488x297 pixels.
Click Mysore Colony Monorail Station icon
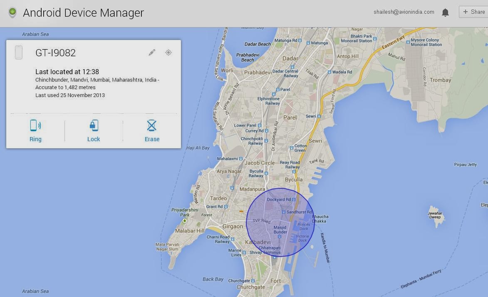pyautogui.click(x=408, y=42)
